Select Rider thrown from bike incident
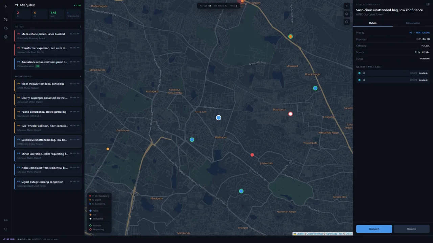Viewport: 433px width, 243px height. 48,86
